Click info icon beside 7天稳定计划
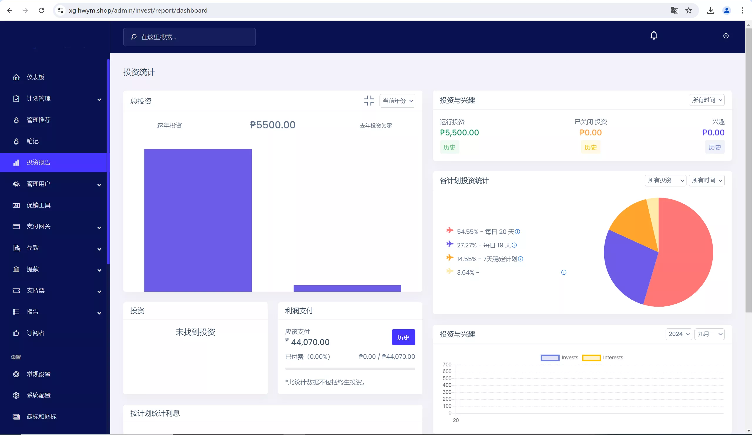The width and height of the screenshot is (752, 435). (521, 259)
